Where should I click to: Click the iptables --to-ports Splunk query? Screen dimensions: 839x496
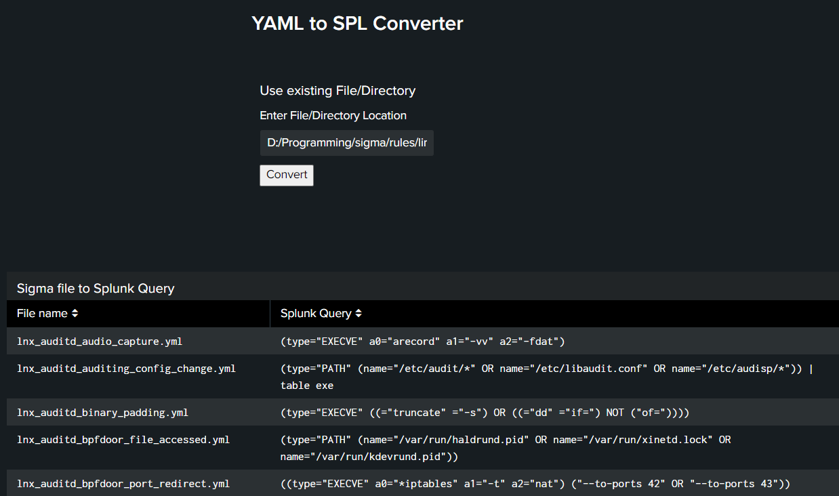[535, 484]
